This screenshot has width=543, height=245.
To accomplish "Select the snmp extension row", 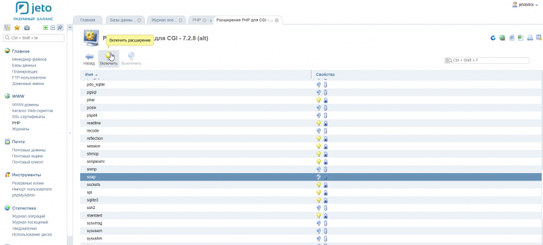I will (x=311, y=169).
